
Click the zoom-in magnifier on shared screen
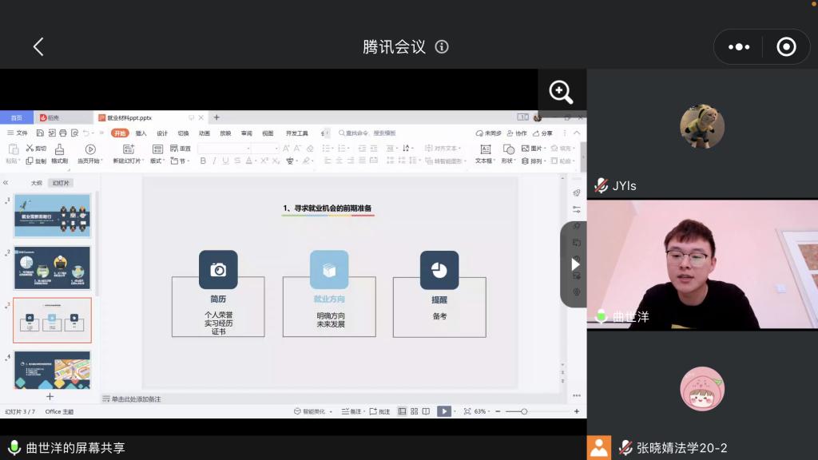(561, 93)
